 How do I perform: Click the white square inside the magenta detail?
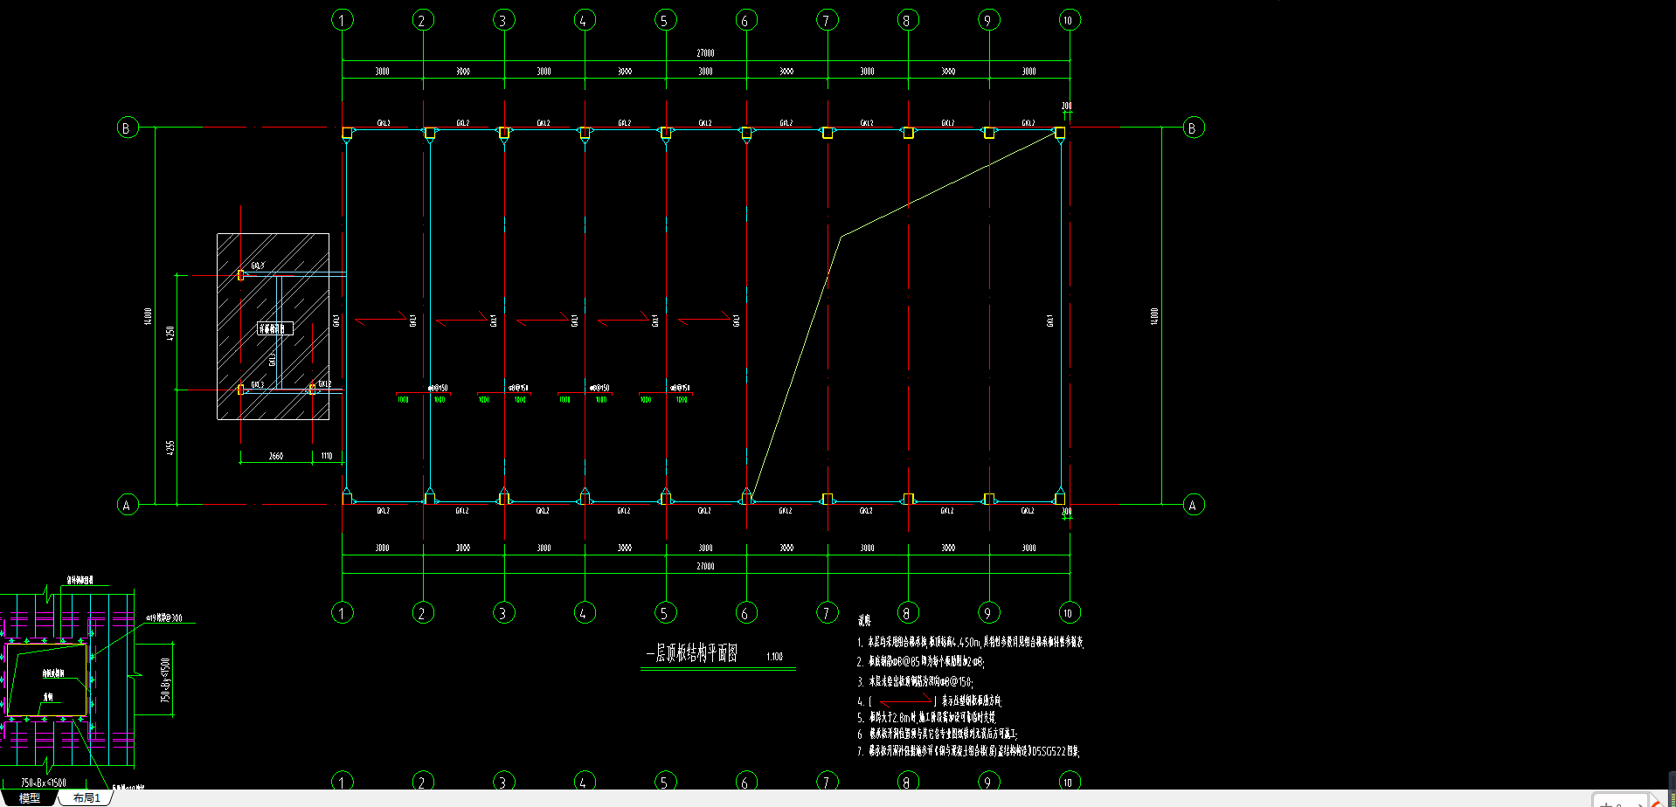point(47,680)
